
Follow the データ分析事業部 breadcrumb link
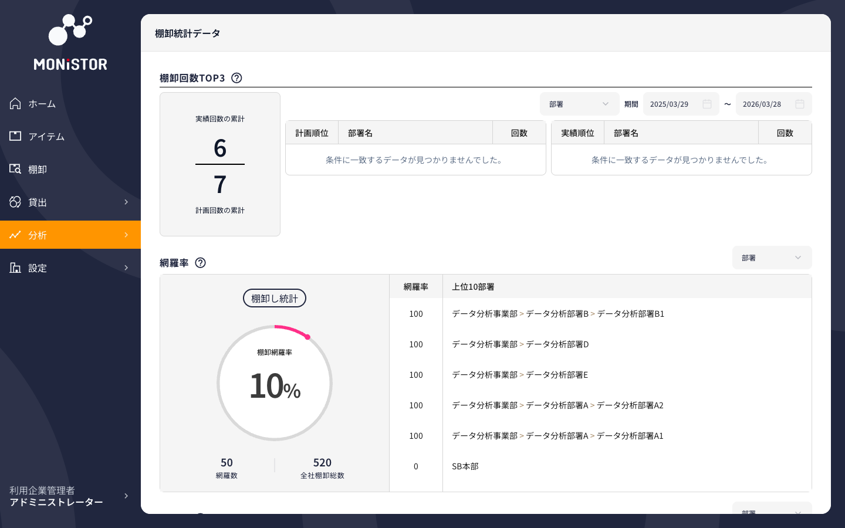485,313
